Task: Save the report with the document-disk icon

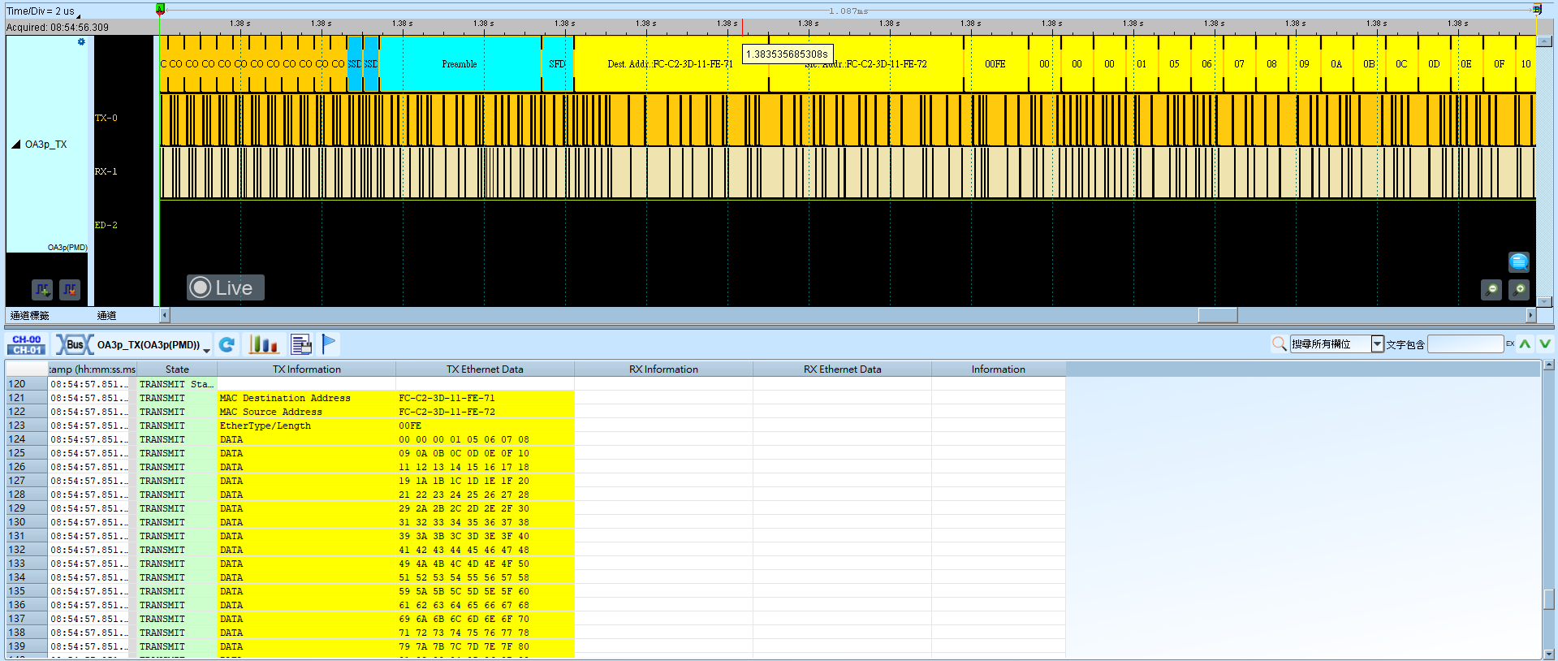Action: (x=300, y=344)
